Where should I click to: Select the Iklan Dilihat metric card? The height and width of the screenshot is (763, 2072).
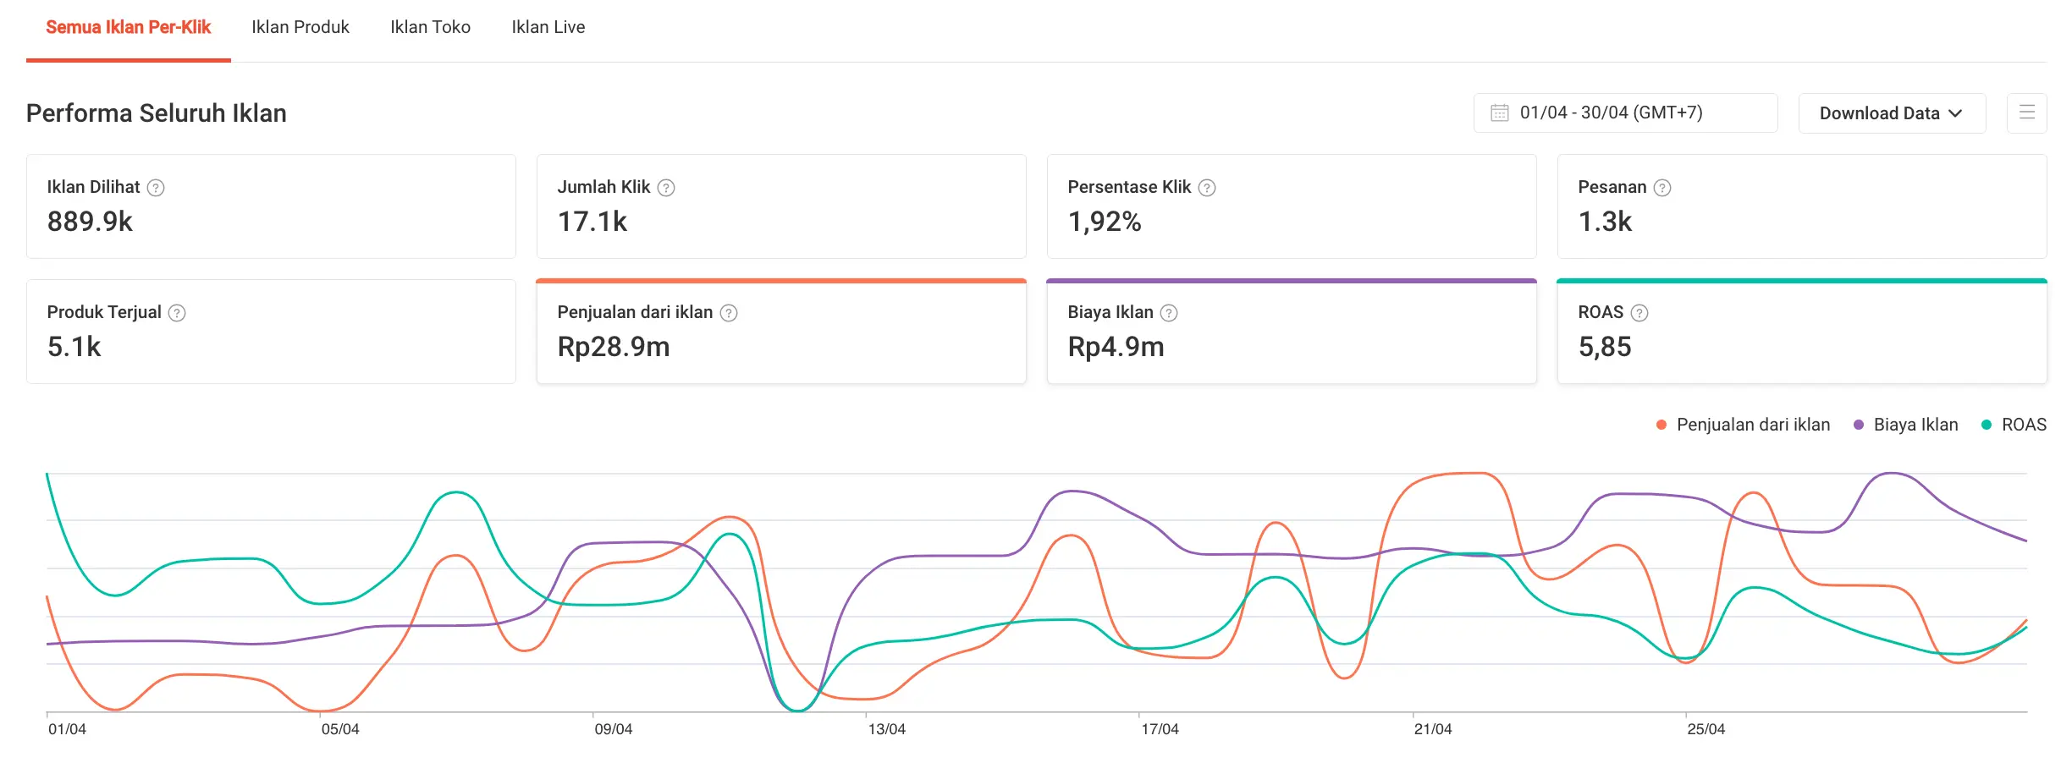271,206
